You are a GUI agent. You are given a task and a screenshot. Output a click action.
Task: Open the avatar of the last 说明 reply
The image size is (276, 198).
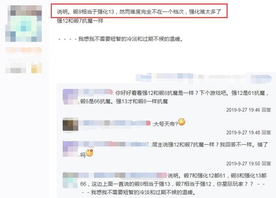click(x=70, y=180)
